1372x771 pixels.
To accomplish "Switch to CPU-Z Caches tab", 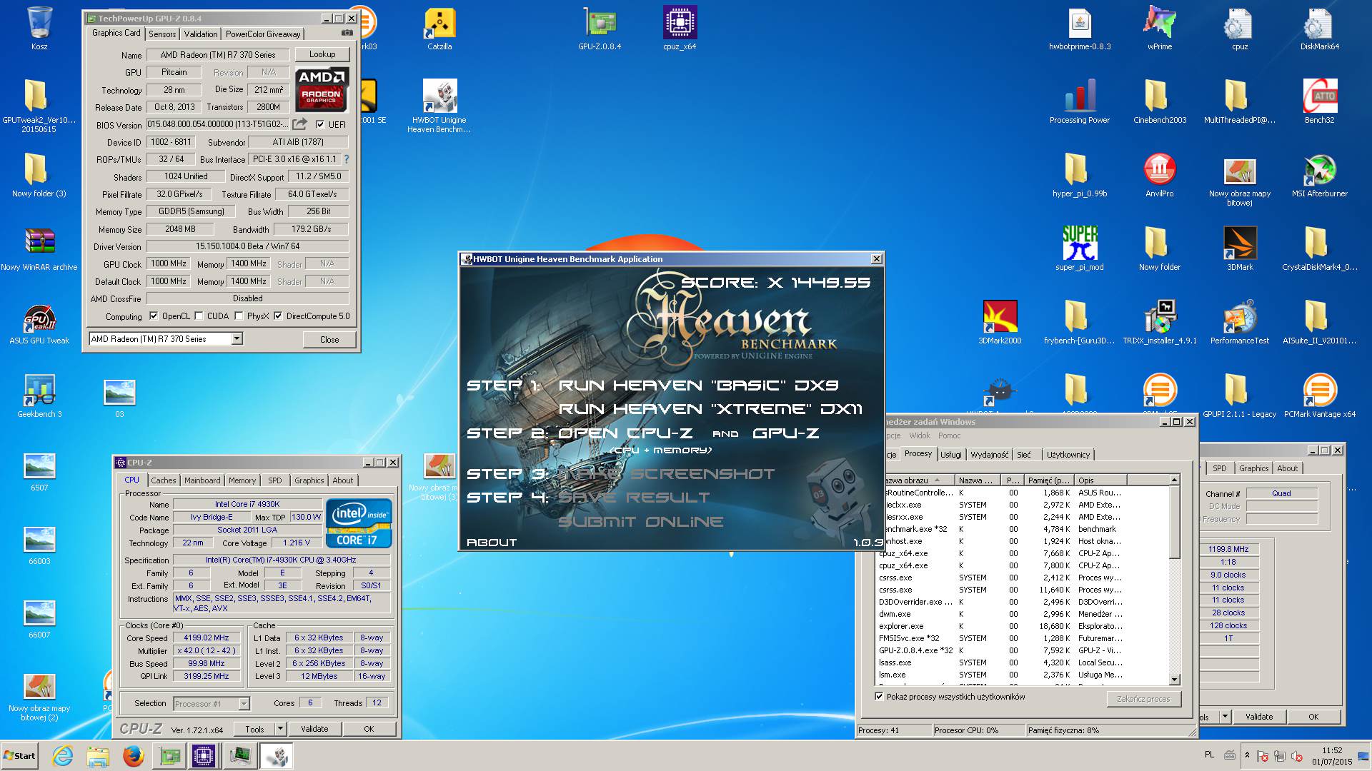I will [163, 480].
